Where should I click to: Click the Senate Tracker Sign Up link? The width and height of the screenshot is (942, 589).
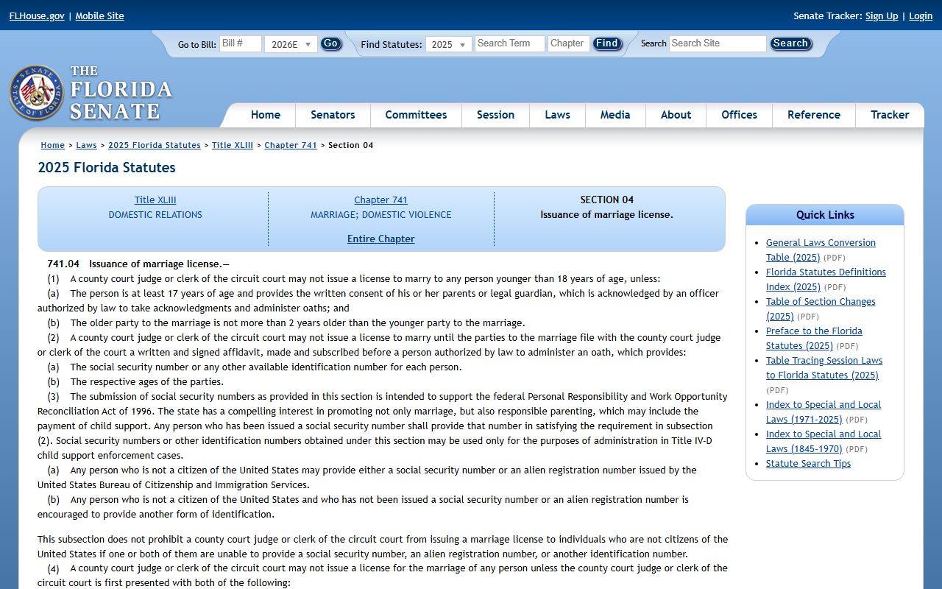[x=882, y=15]
